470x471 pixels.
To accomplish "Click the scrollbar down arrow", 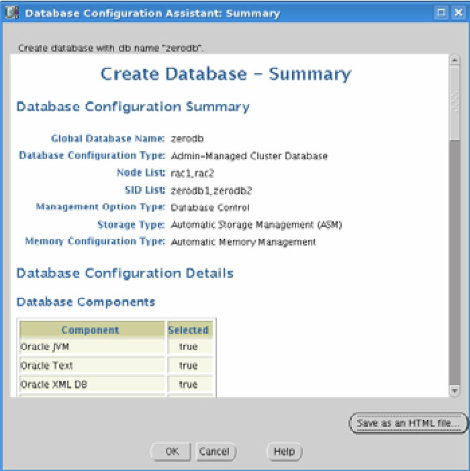I will pos(455,390).
